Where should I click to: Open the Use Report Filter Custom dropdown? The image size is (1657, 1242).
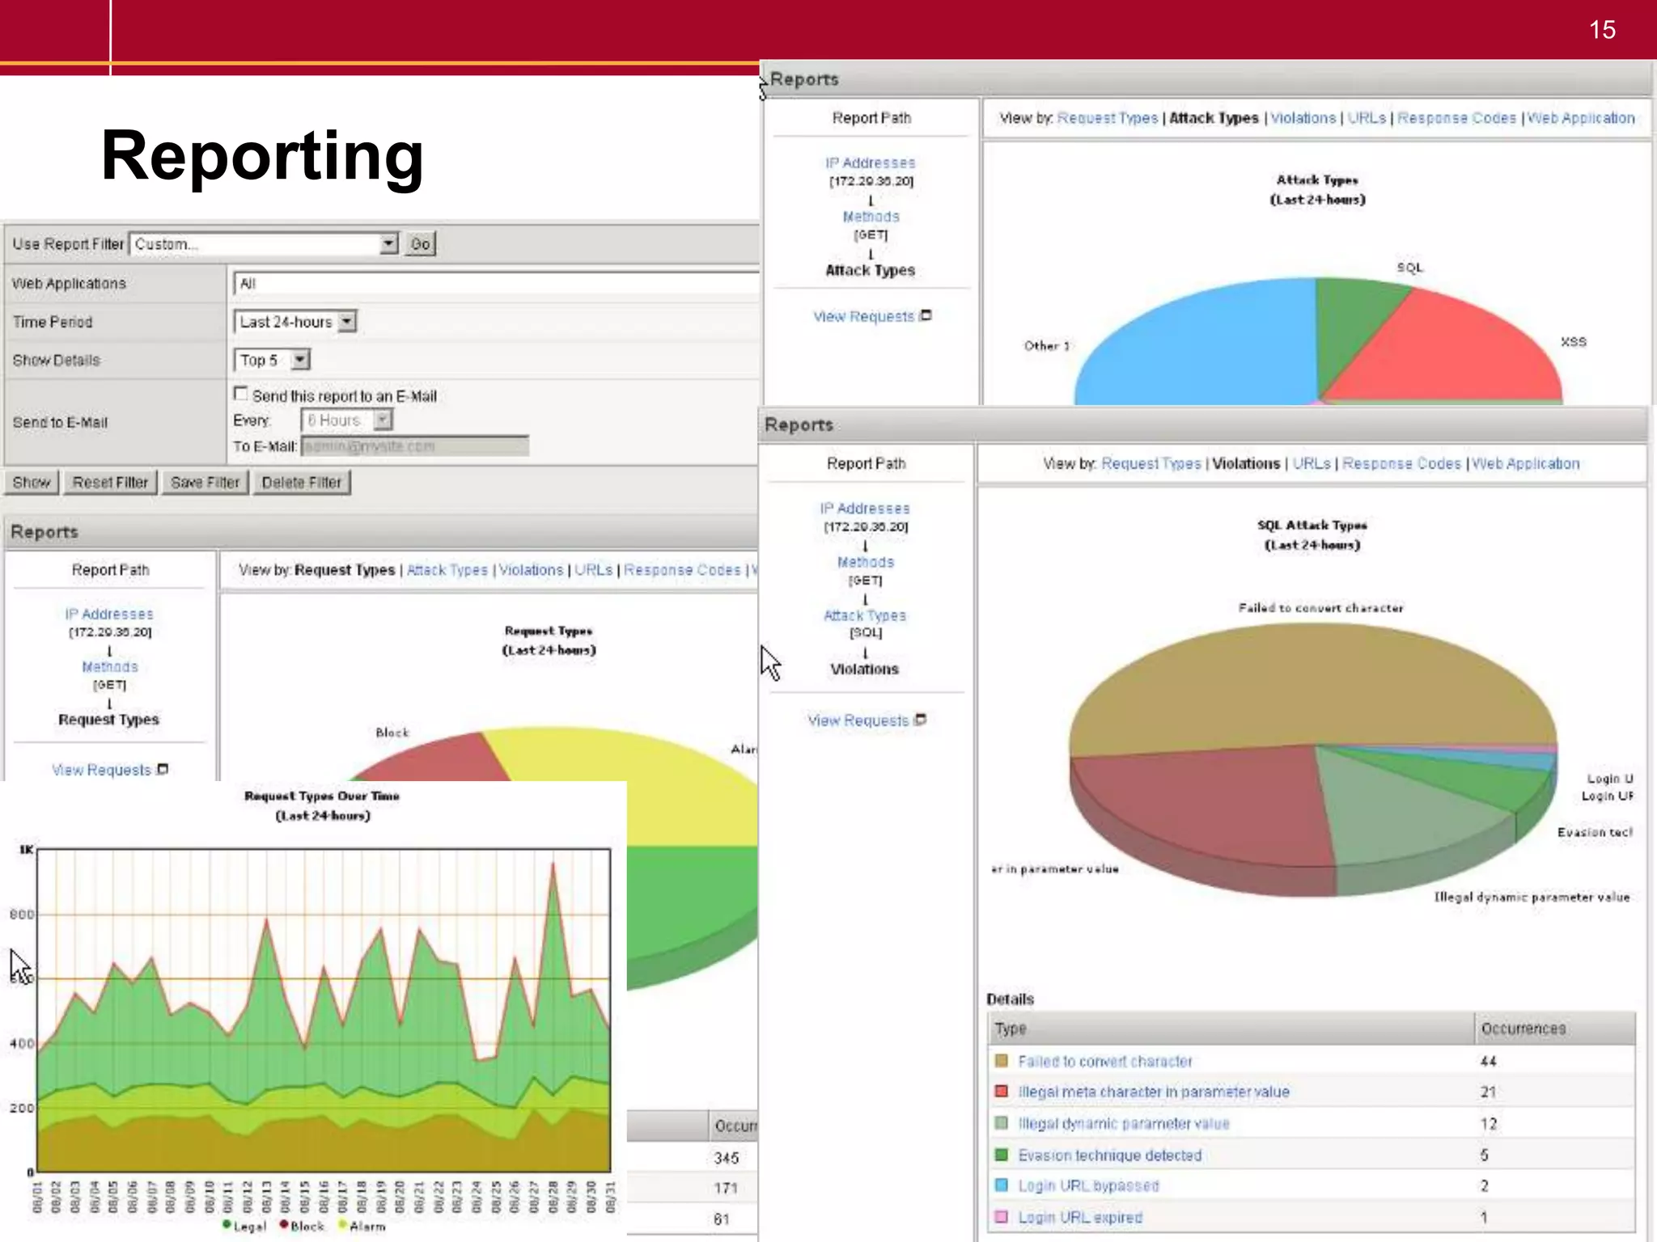pyautogui.click(x=388, y=243)
